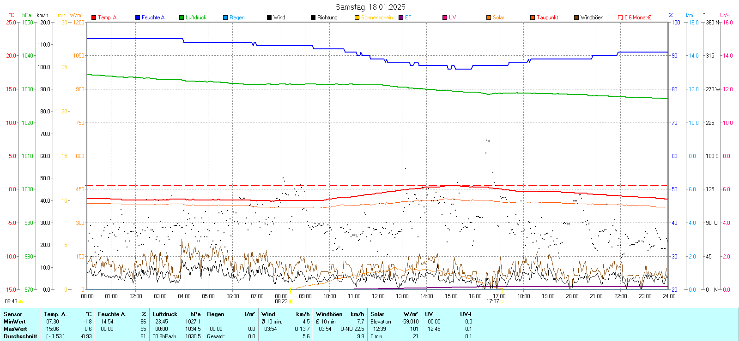Screen dimensions: 739x341
Task: Toggle the Solar series legend square
Action: 489,18
